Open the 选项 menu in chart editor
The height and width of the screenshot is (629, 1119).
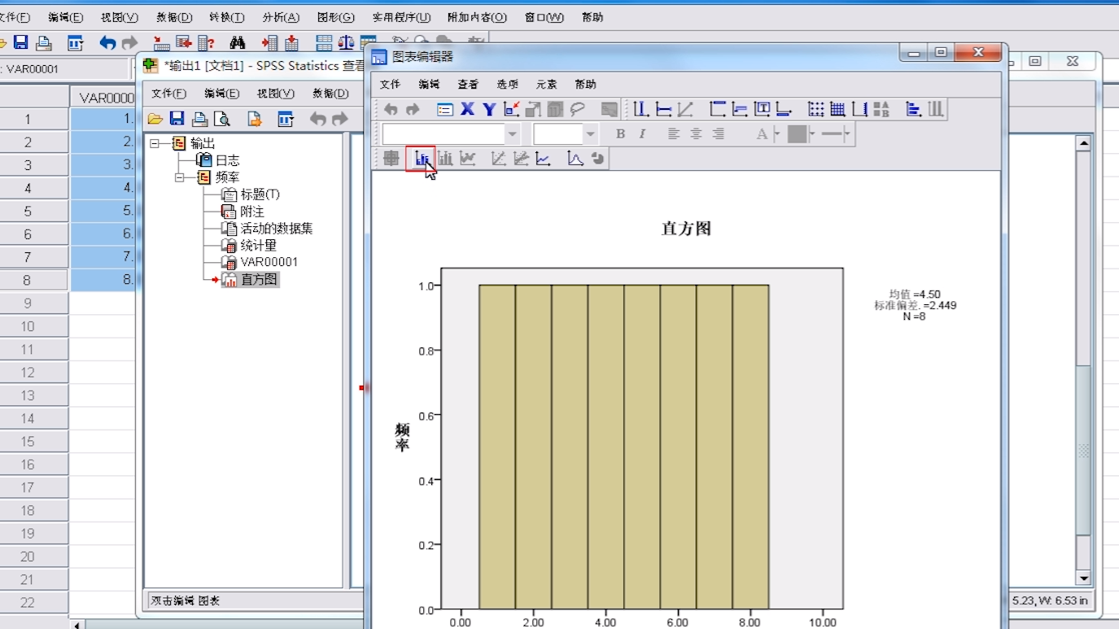pyautogui.click(x=507, y=84)
